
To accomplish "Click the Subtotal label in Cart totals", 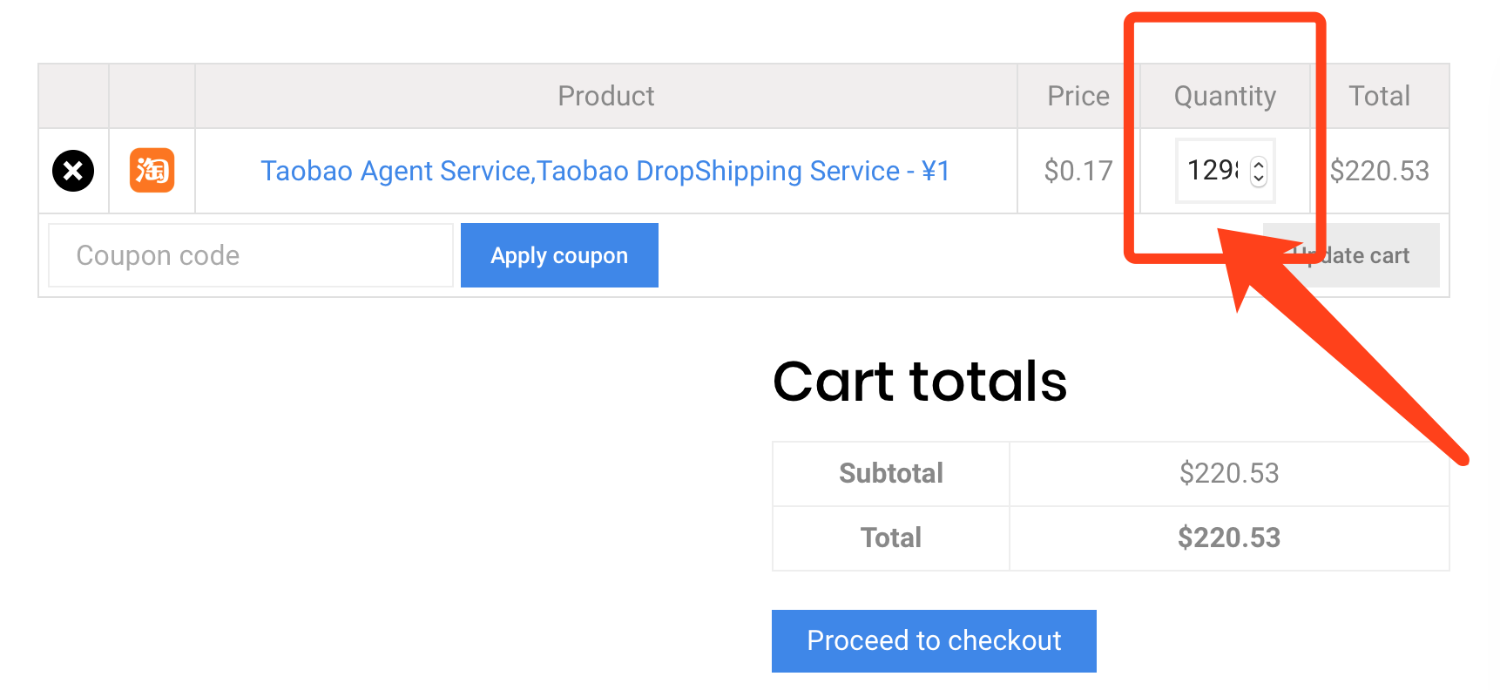I will [891, 473].
